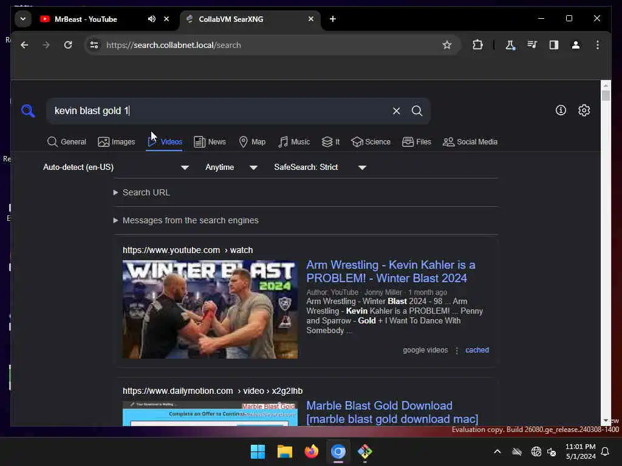Open the Anytime time range dropdown
Screen dimensions: 622x466
point(231,167)
